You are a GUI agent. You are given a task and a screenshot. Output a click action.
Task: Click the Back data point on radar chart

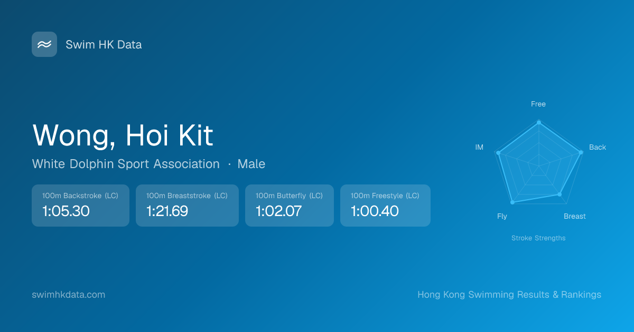581,152
